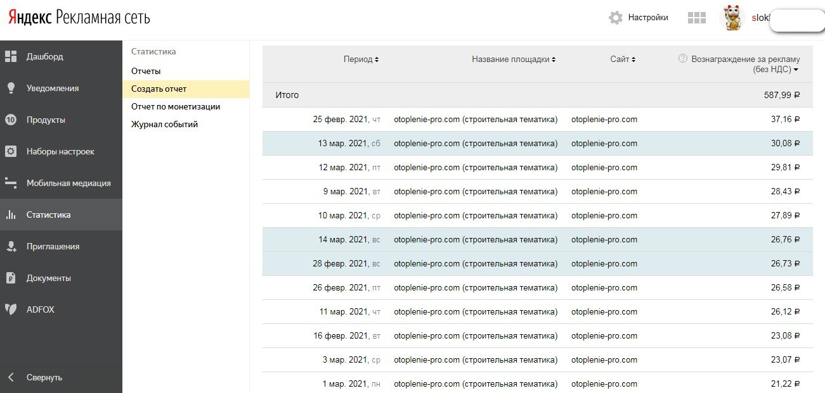Image resolution: width=825 pixels, height=393 pixels.
Task: Click the Statistics bar chart icon
Action: (x=11, y=215)
